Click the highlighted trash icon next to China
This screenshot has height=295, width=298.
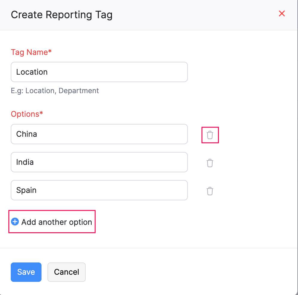[x=210, y=135]
